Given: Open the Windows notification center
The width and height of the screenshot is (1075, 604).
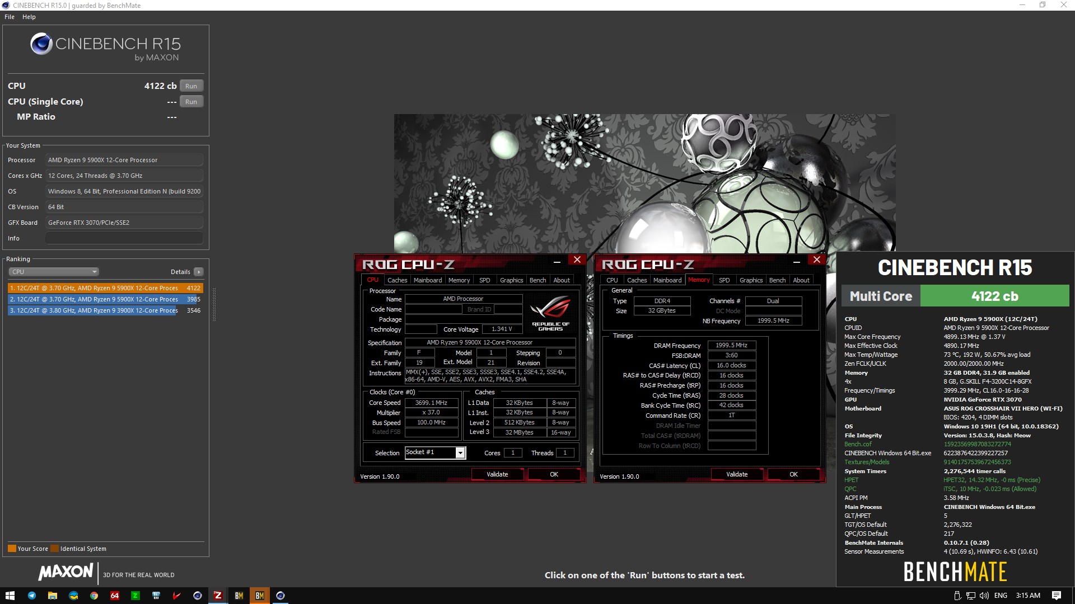Looking at the screenshot, I should point(1057,596).
